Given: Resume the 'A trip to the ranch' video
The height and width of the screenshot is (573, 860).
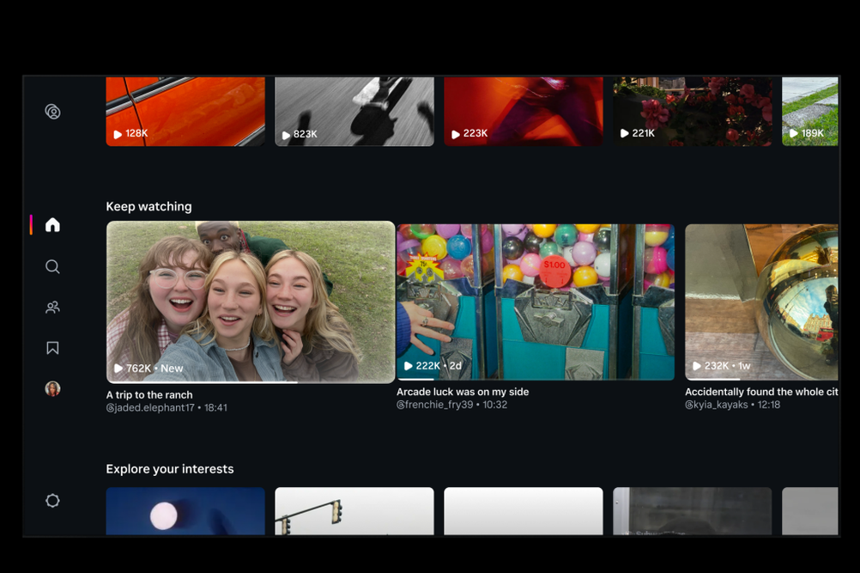Looking at the screenshot, I should 251,302.
